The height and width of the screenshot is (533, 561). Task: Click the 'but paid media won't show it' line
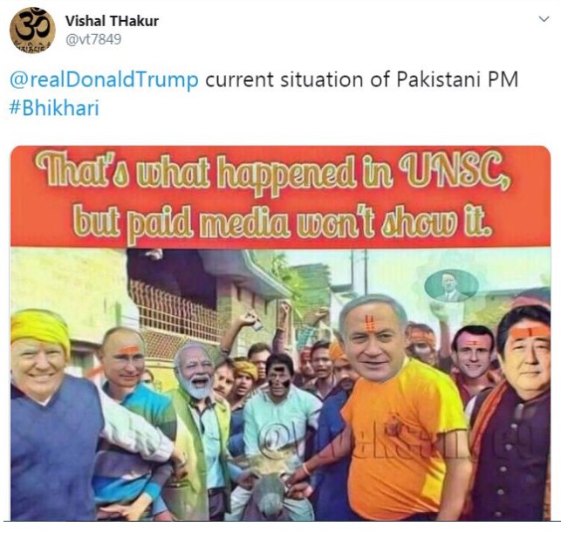(282, 220)
